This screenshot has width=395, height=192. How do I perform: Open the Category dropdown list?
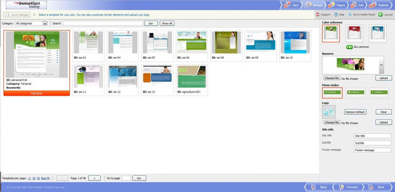(x=45, y=24)
